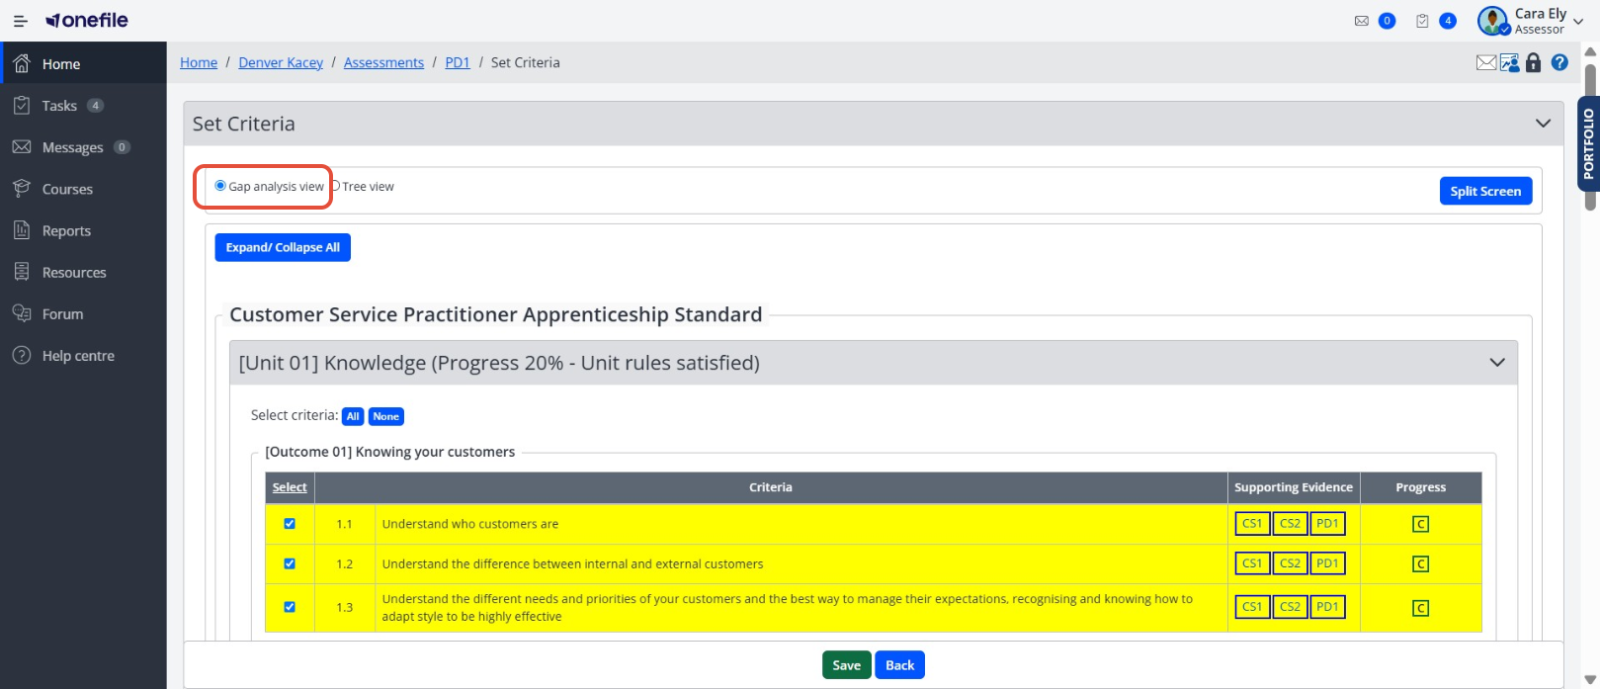The width and height of the screenshot is (1600, 689).
Task: Click the padlock icon
Action: point(1534,62)
